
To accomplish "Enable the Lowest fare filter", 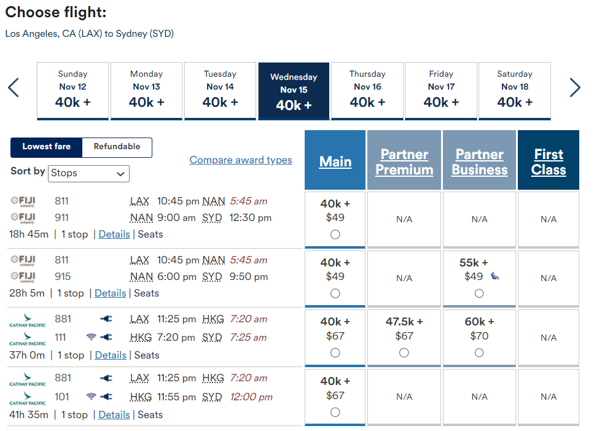I will [46, 147].
